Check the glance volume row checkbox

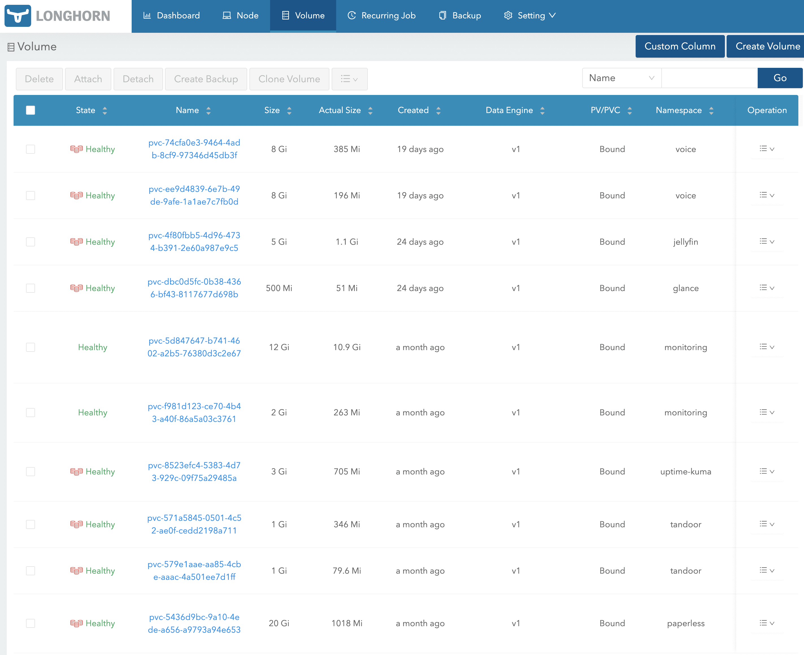pos(31,288)
